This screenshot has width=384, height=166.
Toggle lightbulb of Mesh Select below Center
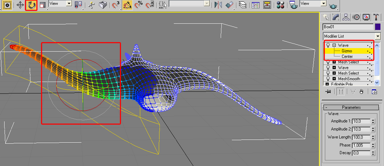328,62
